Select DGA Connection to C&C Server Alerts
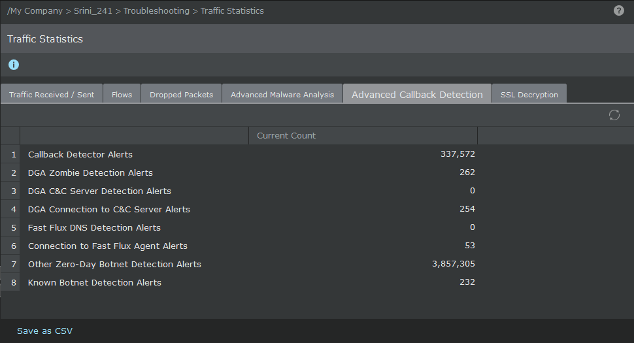This screenshot has height=343, width=634. 317,209
